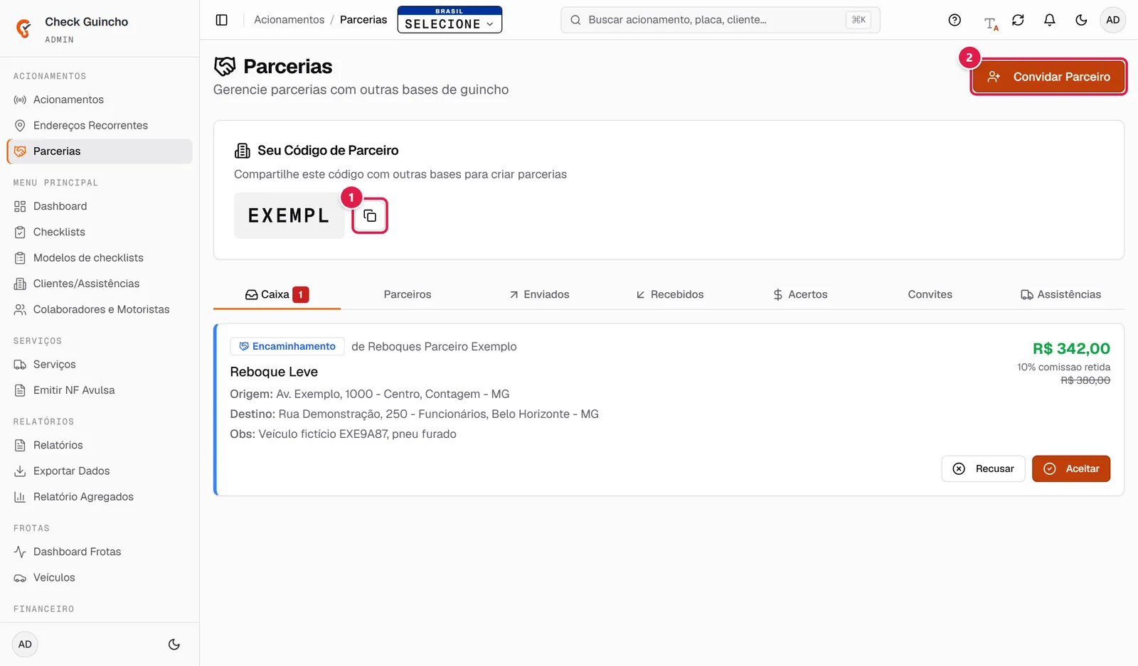Open Exportar Dados
The height and width of the screenshot is (666, 1138).
pyautogui.click(x=100, y=471)
